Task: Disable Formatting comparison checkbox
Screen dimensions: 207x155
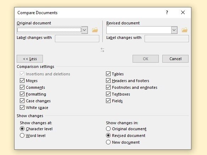Action: (x=22, y=94)
